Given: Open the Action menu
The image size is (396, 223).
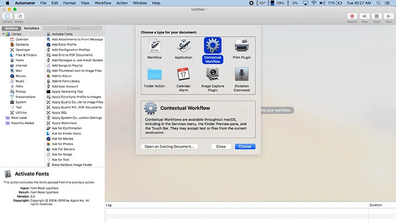Looking at the screenshot, I should [x=122, y=3].
